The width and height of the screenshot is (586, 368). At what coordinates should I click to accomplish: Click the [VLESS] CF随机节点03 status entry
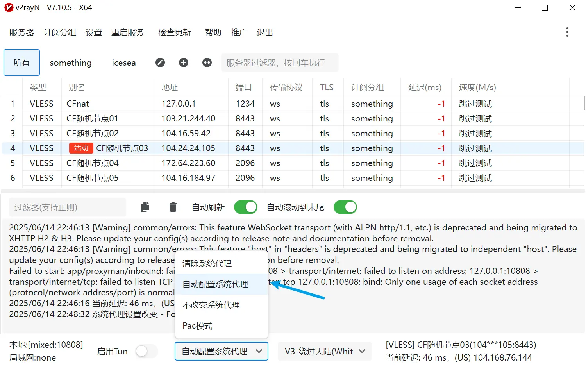(461, 345)
